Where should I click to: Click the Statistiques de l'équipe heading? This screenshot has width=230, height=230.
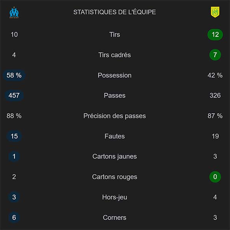115,12
